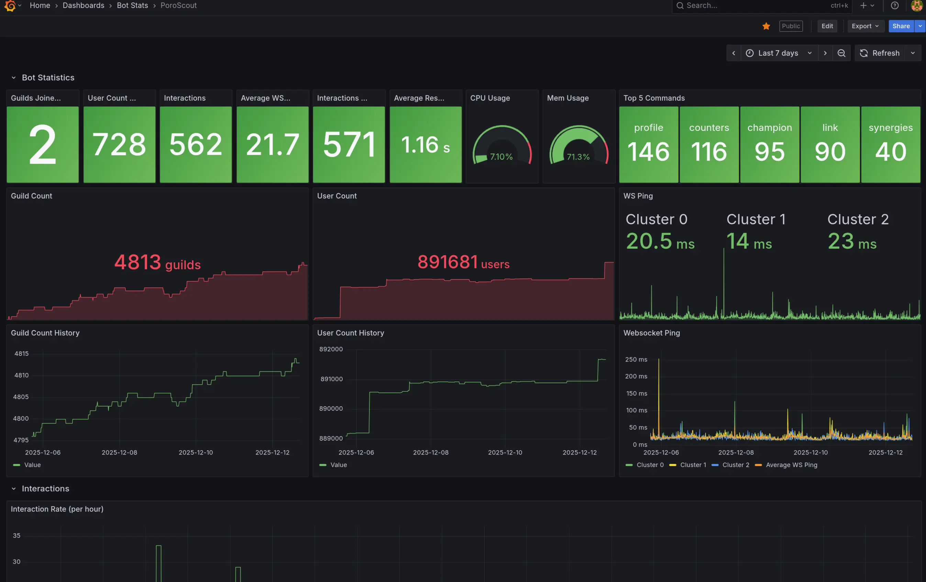Click the Grafana logo
This screenshot has height=582, width=926.
[x=11, y=5]
